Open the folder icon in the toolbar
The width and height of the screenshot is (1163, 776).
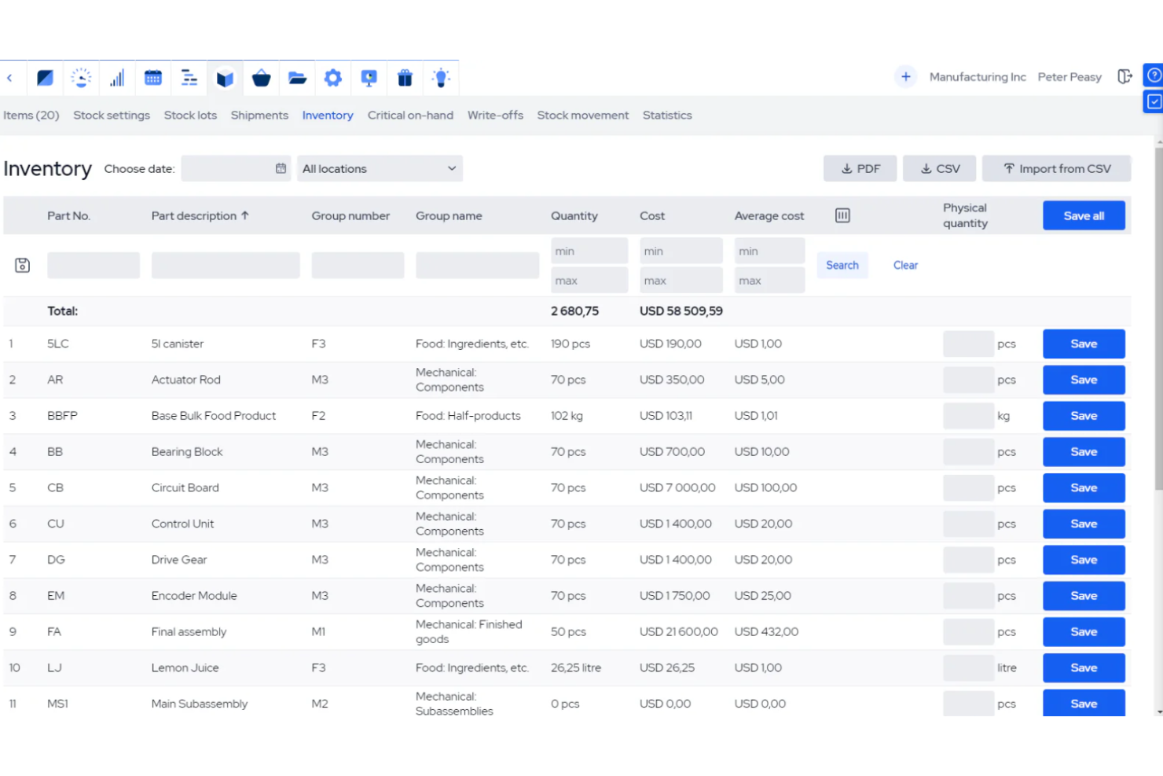point(297,78)
